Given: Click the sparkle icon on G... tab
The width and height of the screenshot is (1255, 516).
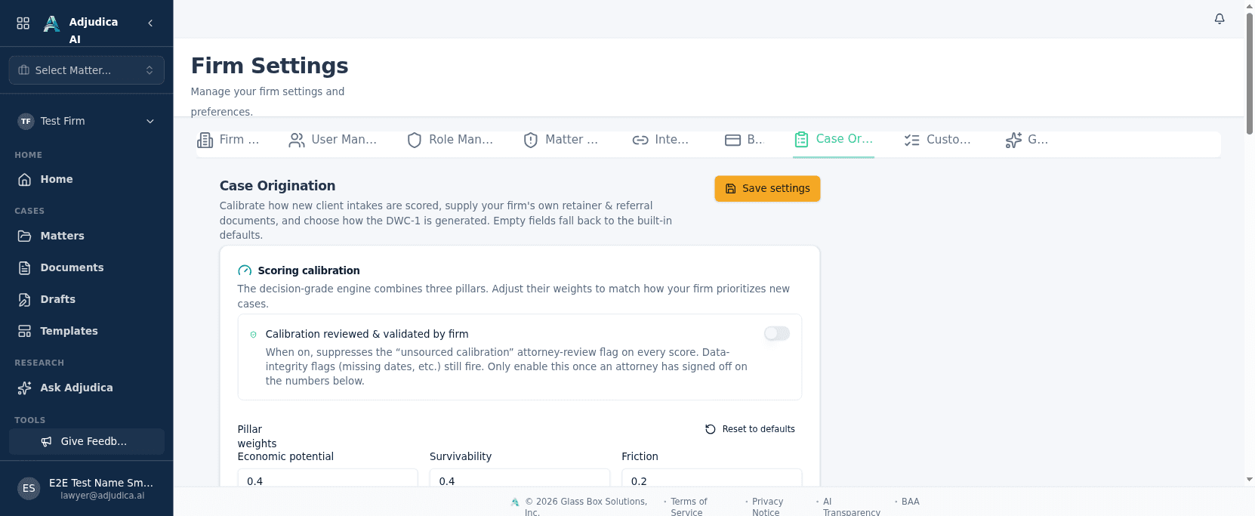Looking at the screenshot, I should [1013, 140].
